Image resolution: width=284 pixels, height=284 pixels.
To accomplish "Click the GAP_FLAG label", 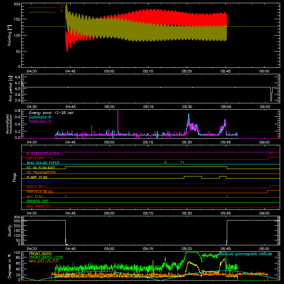I will (35, 158).
